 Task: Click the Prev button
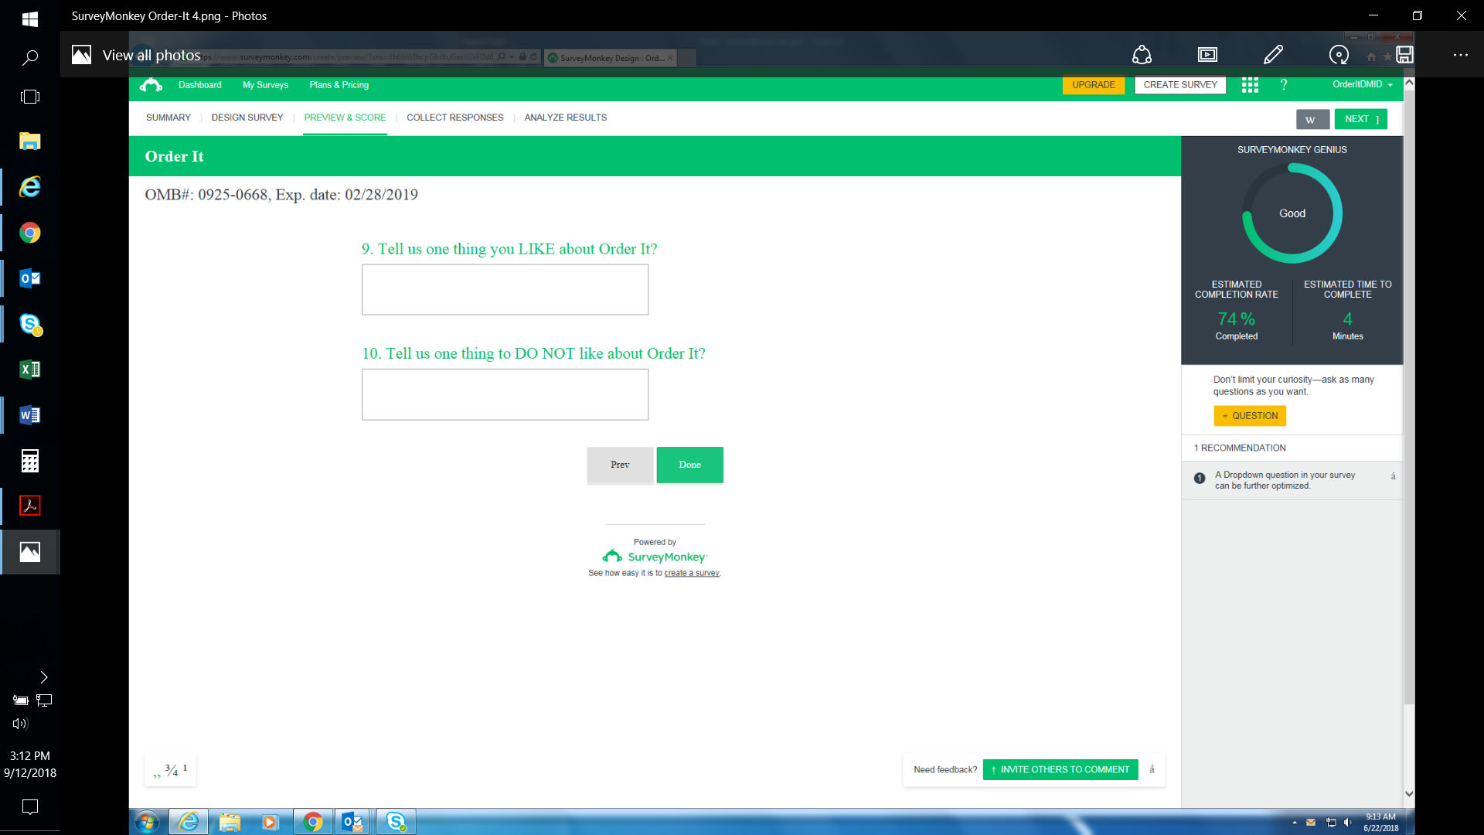pos(620,465)
